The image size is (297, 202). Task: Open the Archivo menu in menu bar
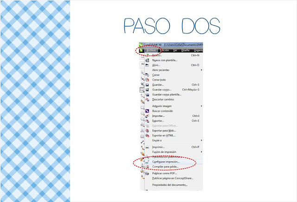151,50
